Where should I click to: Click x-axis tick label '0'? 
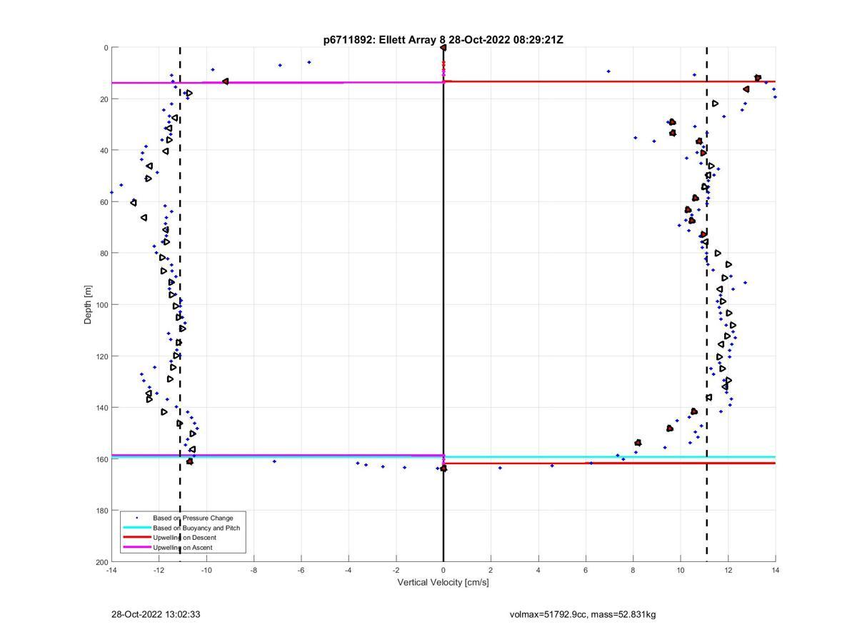click(443, 571)
